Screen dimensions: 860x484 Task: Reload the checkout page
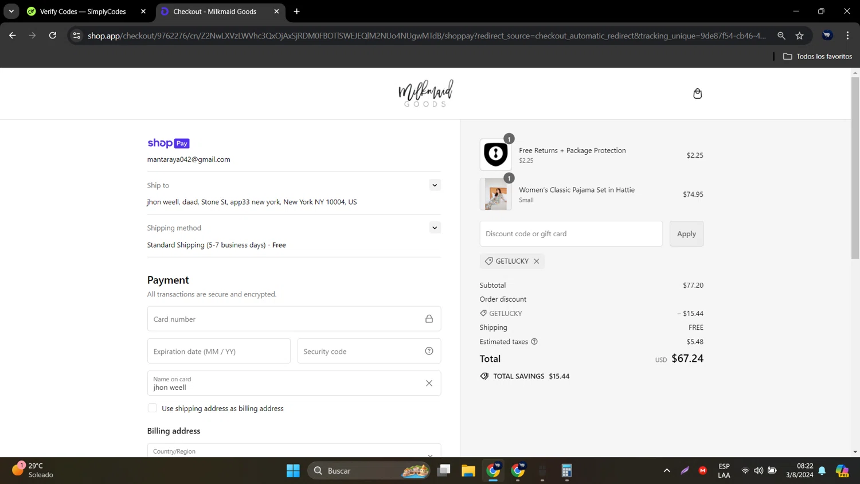tap(53, 36)
